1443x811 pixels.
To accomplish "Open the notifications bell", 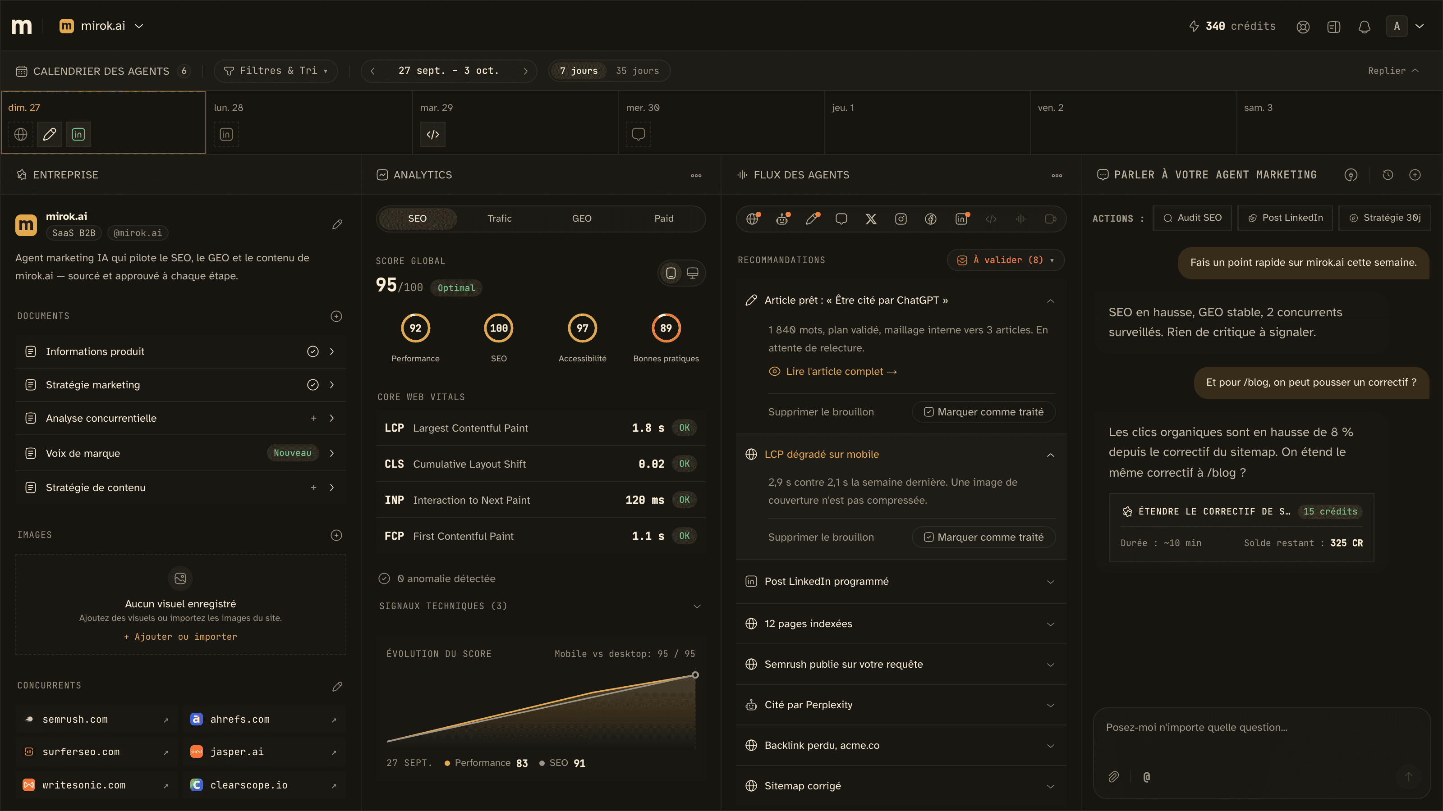I will pos(1364,26).
